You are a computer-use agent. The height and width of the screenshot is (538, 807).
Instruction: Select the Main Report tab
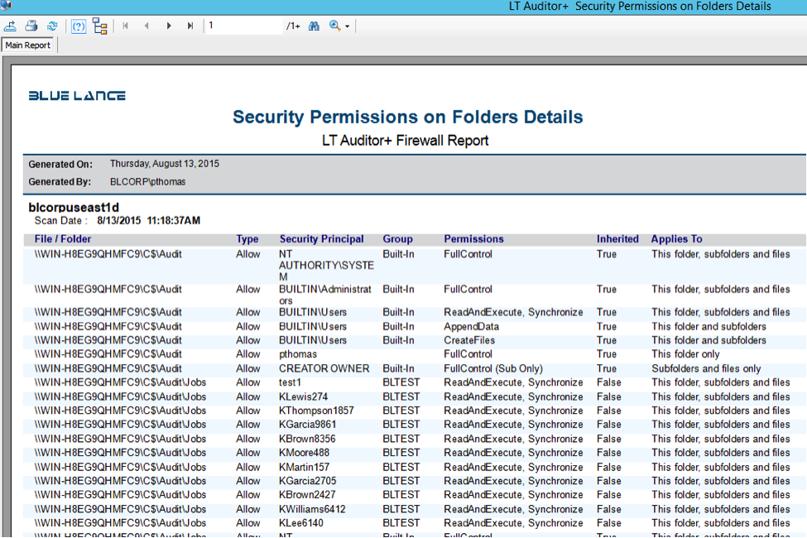point(28,46)
